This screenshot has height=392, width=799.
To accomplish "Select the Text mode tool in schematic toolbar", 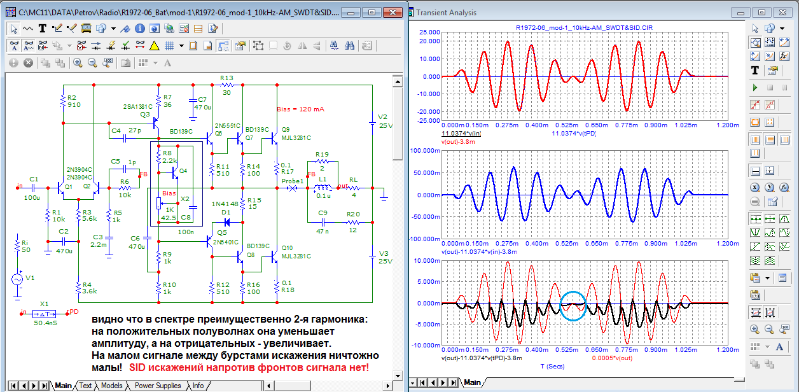I will pos(43,29).
